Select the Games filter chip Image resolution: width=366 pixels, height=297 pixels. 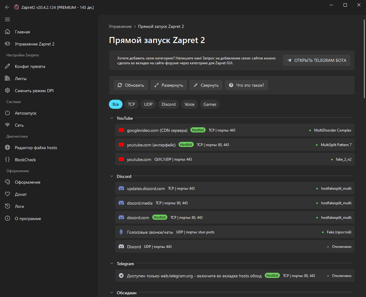click(210, 104)
